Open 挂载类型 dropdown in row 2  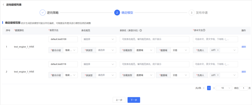tap(144, 75)
